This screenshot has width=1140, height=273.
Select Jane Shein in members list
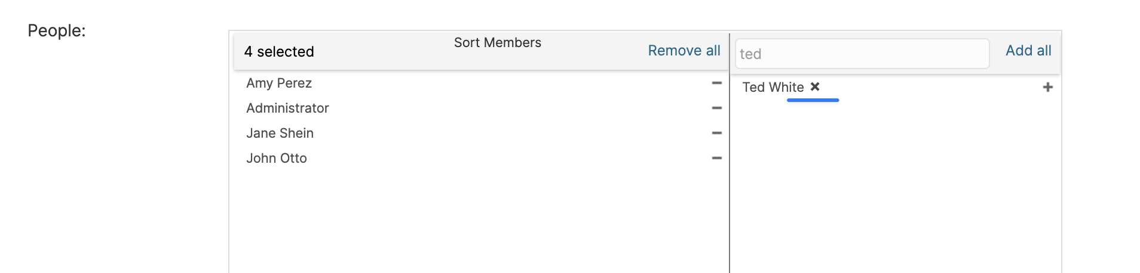[280, 134]
